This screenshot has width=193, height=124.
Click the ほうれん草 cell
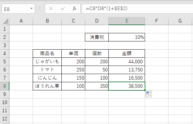[47, 86]
